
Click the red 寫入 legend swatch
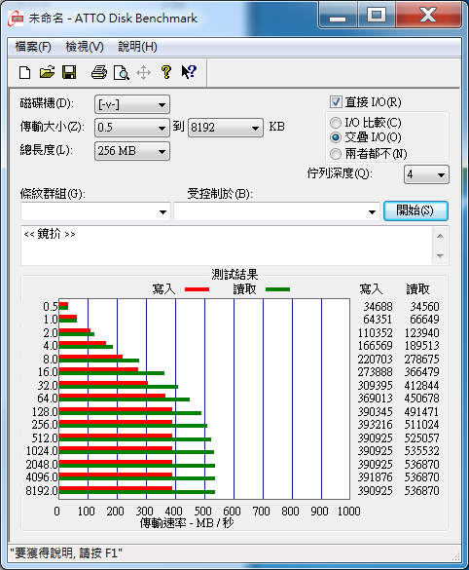[x=197, y=289]
